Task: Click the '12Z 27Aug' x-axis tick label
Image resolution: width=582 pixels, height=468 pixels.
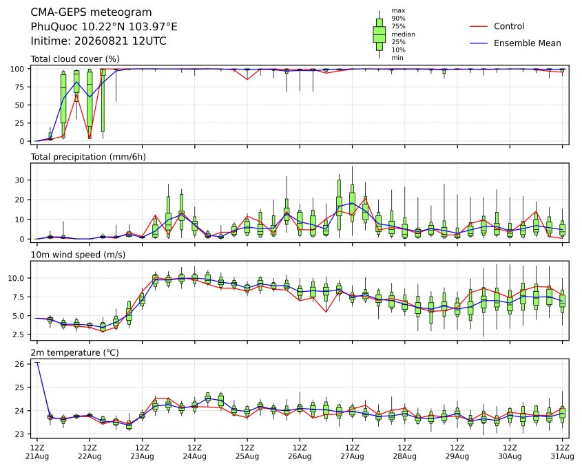Action: tap(352, 452)
